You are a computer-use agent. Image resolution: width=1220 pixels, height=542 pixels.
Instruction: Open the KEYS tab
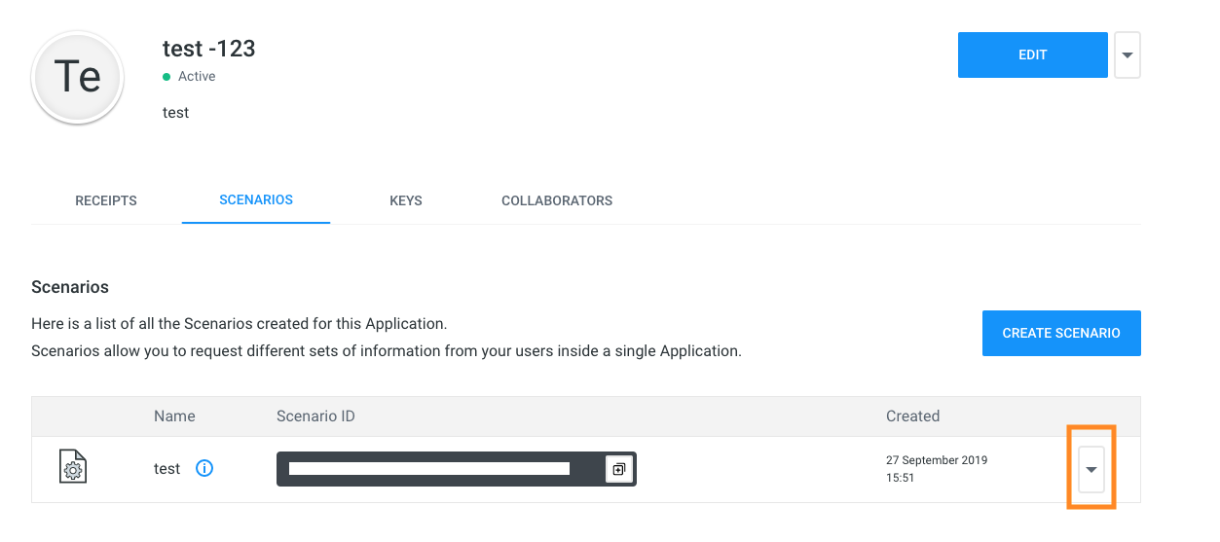pyautogui.click(x=406, y=200)
